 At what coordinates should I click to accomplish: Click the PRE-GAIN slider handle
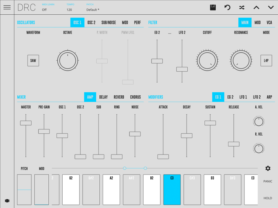44,131
